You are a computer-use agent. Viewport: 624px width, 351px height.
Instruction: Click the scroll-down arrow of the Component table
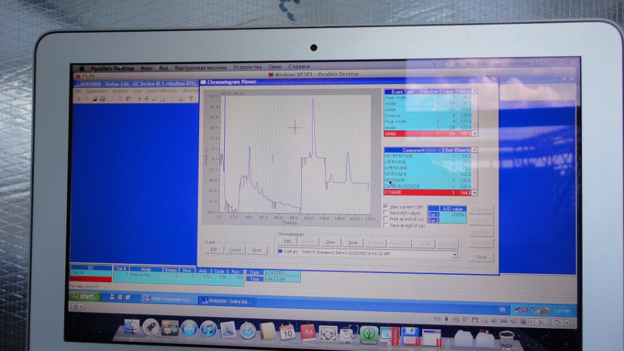[x=475, y=193]
